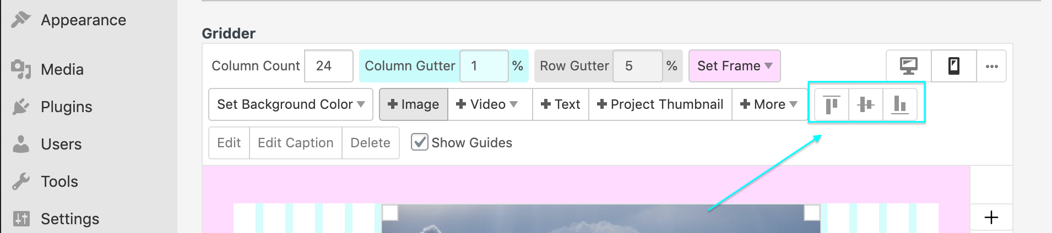This screenshot has height=233, width=1052.
Task: Add an Image element
Action: (x=414, y=104)
